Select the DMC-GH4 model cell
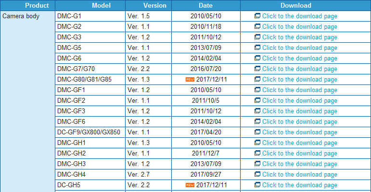This screenshot has height=192, width=371. click(x=90, y=174)
